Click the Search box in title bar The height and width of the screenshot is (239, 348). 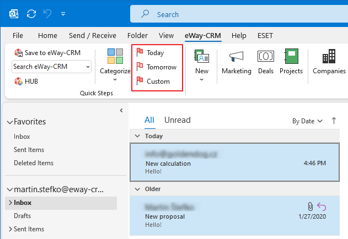239,14
